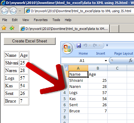Image resolution: width=134 pixels, height=123 pixels.
Task: Open a new blank browser tab
Action: coord(115,29)
